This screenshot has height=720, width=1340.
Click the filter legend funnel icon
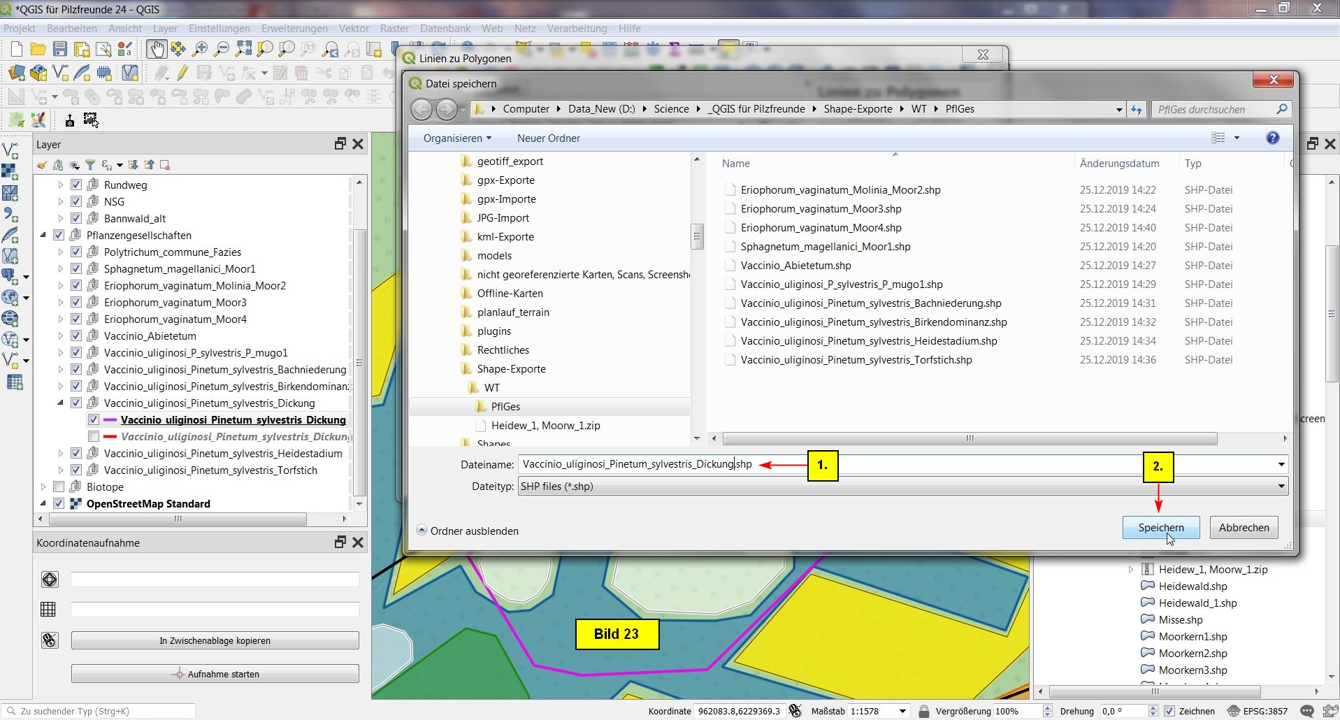point(90,165)
